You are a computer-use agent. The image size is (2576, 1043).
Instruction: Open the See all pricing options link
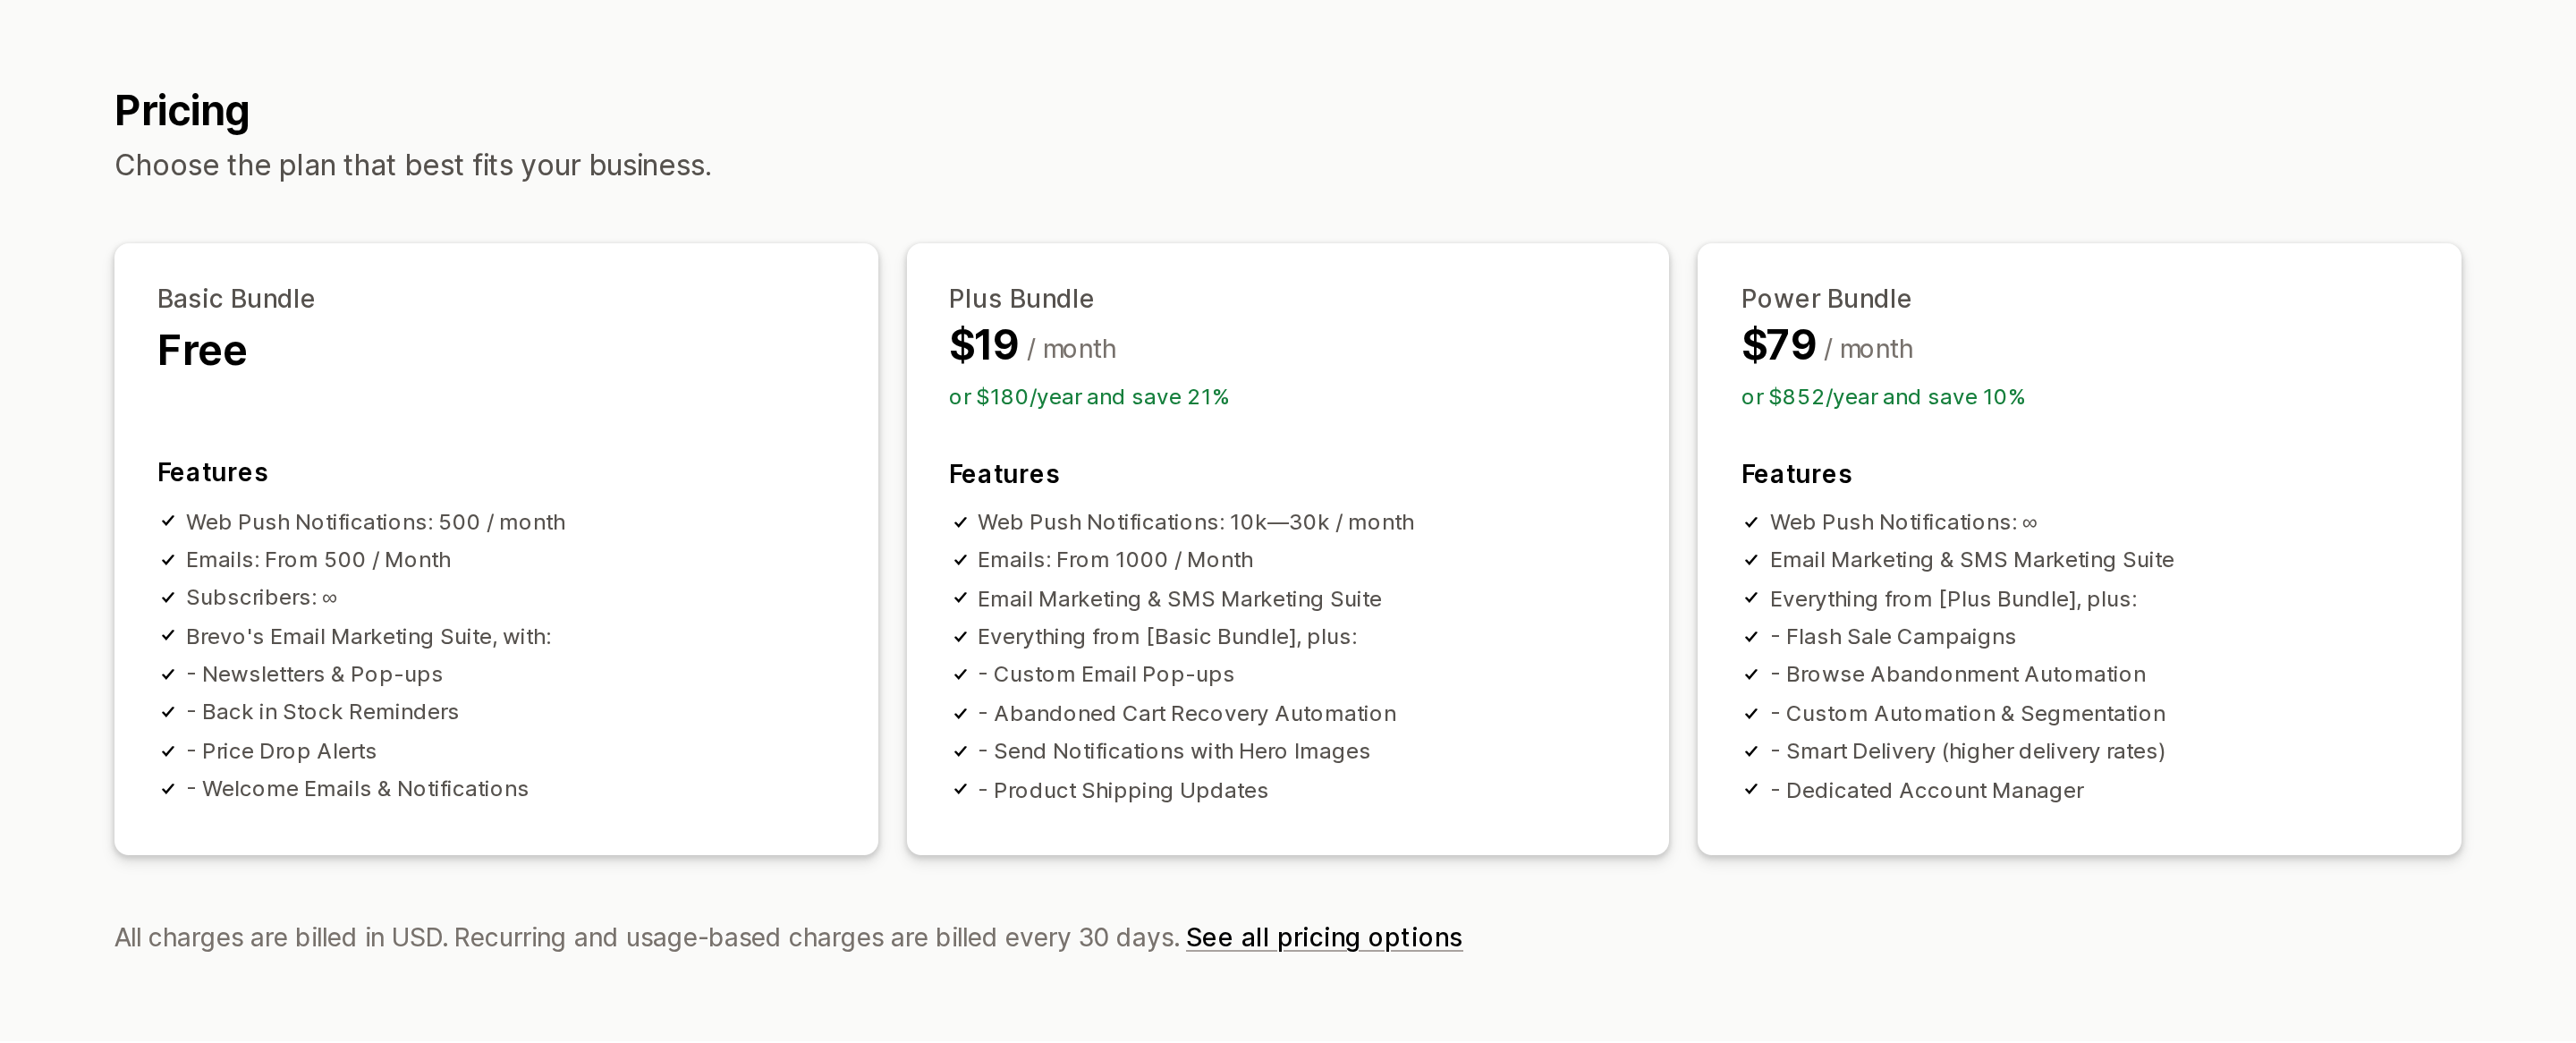1324,938
